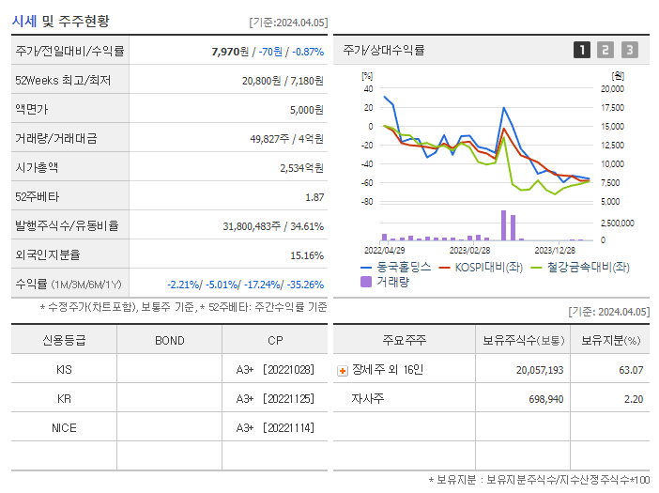Click the 49,827주 / 4억원 trading volume value

(286, 139)
